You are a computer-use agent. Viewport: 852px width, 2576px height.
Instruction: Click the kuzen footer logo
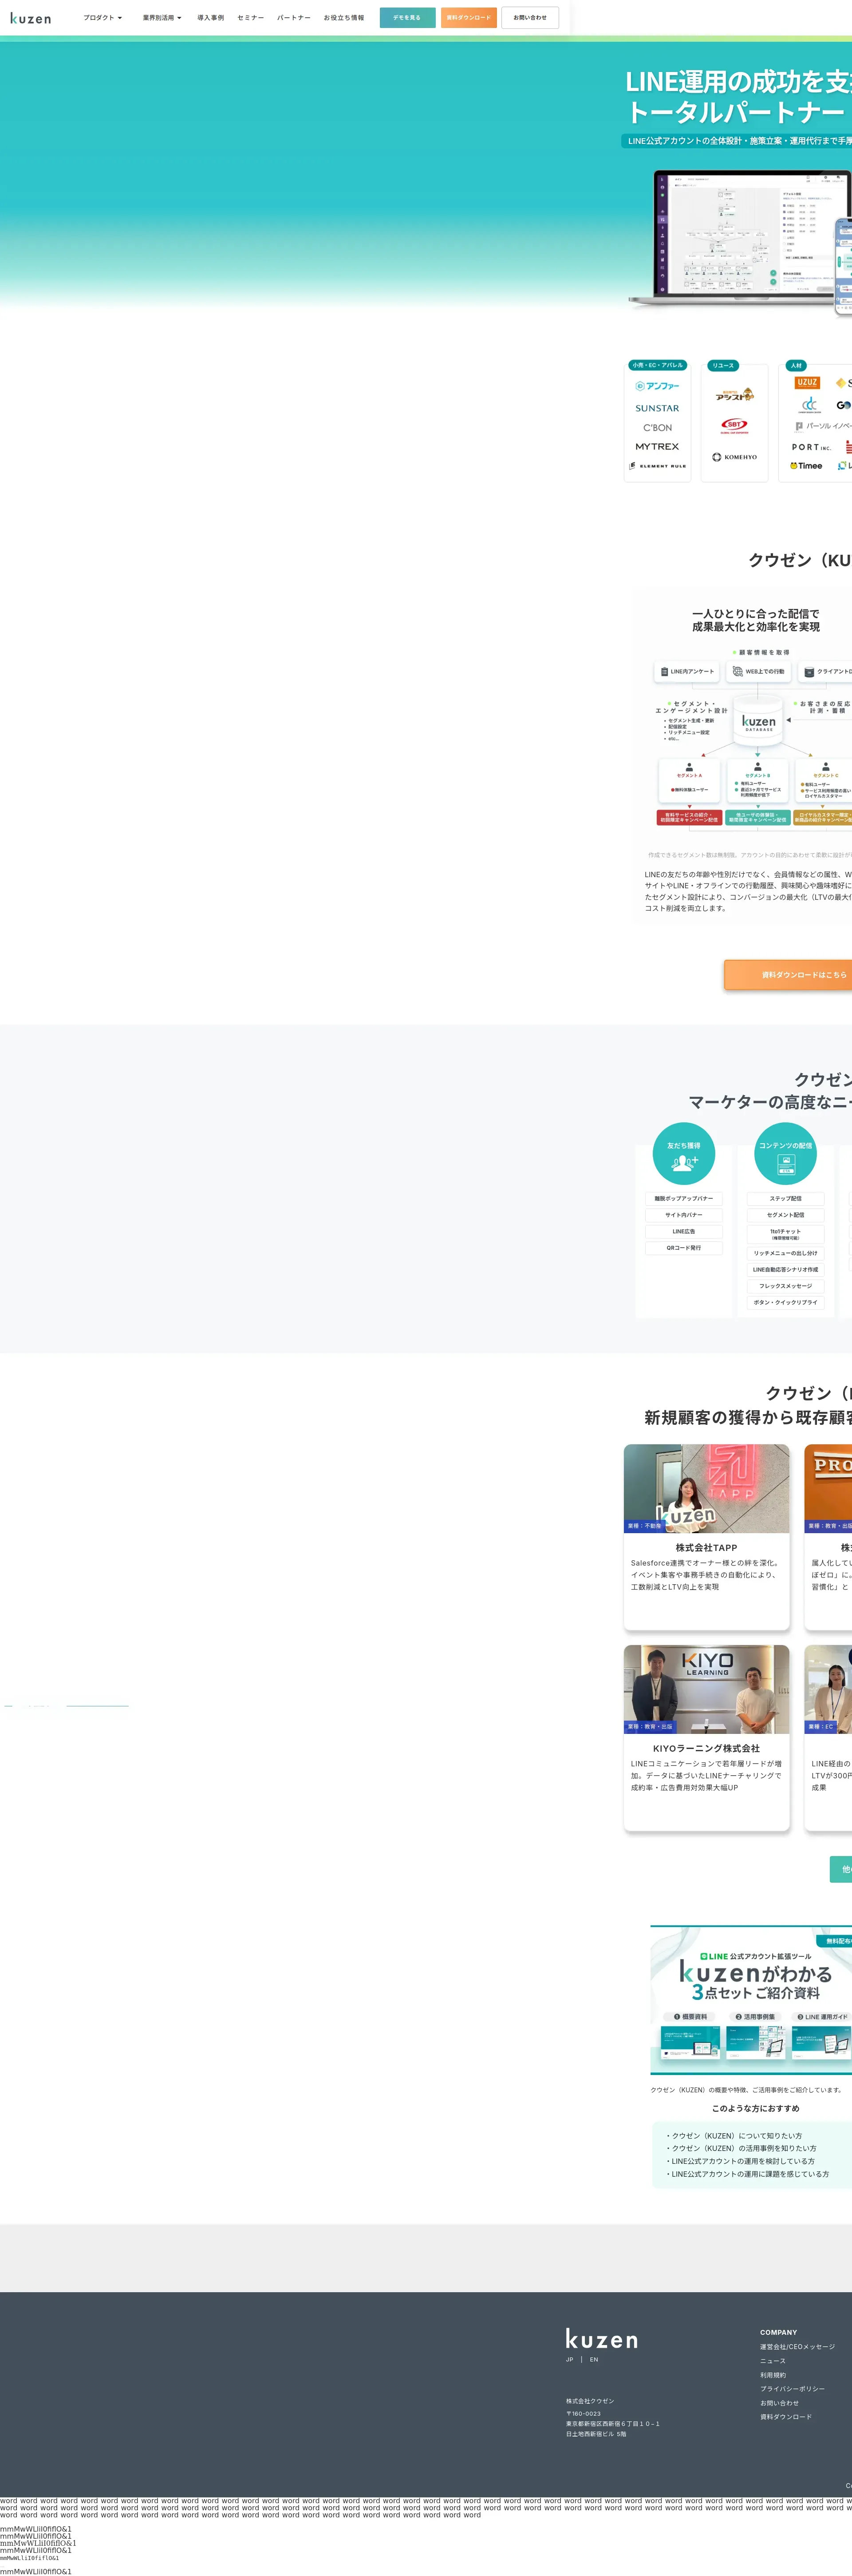601,2339
